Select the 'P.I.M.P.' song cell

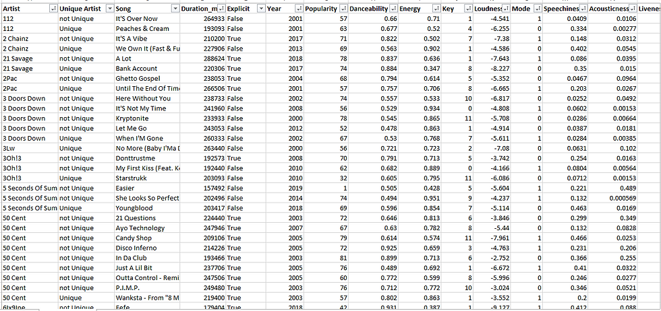tap(147, 288)
